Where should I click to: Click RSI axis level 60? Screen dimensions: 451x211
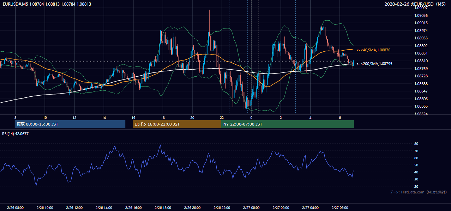tap(416, 158)
